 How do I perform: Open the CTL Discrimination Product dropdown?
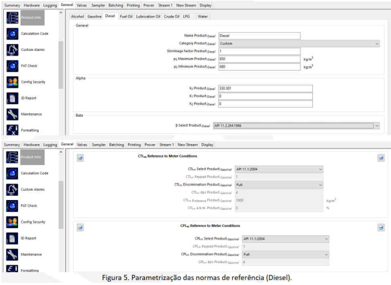(x=279, y=185)
